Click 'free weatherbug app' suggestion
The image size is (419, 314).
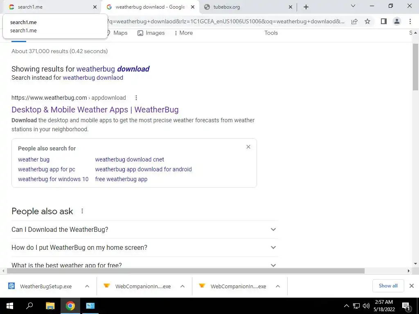coord(121,179)
